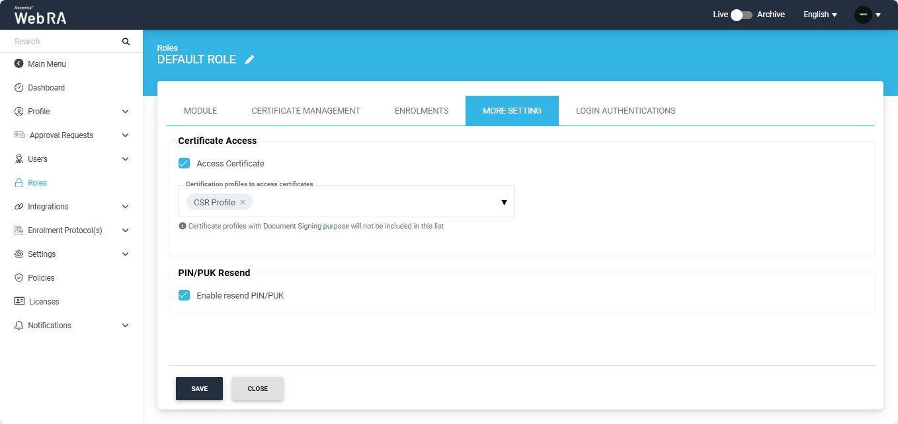Click the user avatar in top bar
Viewport: 898px width, 424px height.
click(x=863, y=15)
